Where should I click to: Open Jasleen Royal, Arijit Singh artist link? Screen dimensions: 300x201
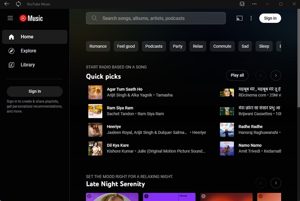147,133
